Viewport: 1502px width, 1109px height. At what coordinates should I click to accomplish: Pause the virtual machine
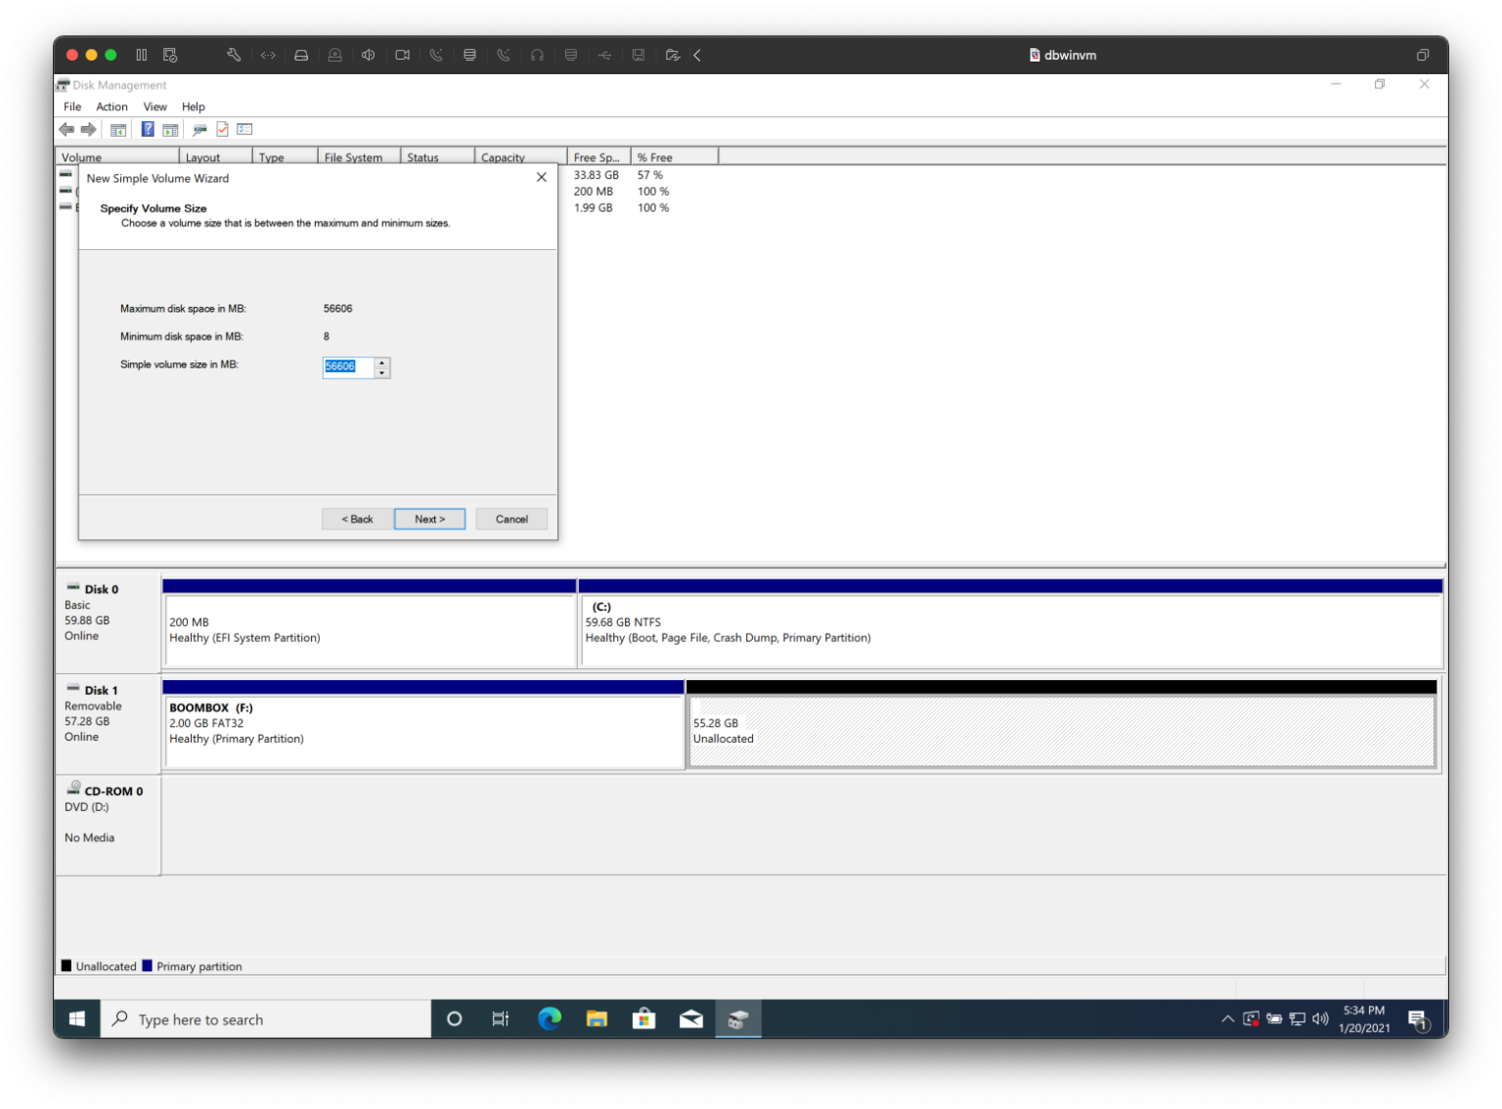[x=142, y=55]
